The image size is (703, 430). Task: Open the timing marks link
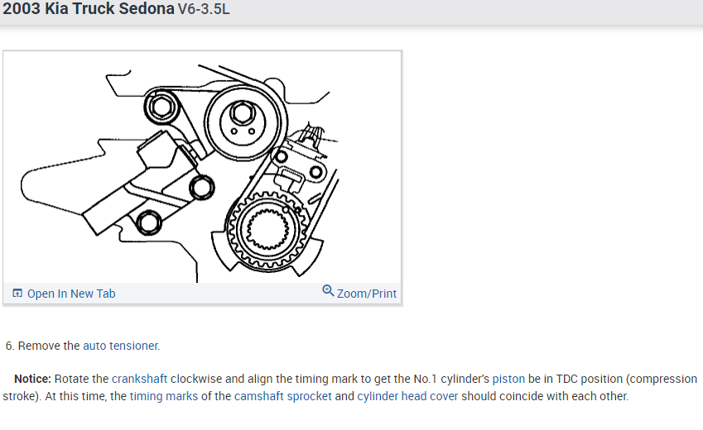[x=164, y=396]
